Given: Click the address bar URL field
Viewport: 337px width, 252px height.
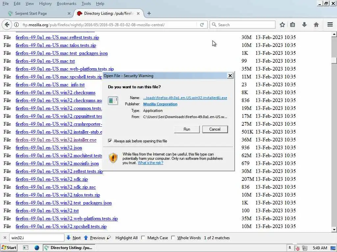Looking at the screenshot, I should (109, 25).
